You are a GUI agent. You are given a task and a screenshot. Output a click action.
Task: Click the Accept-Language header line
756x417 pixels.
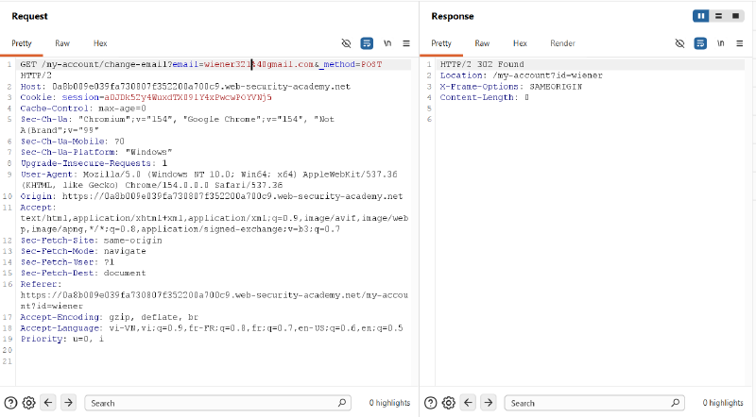pos(211,328)
